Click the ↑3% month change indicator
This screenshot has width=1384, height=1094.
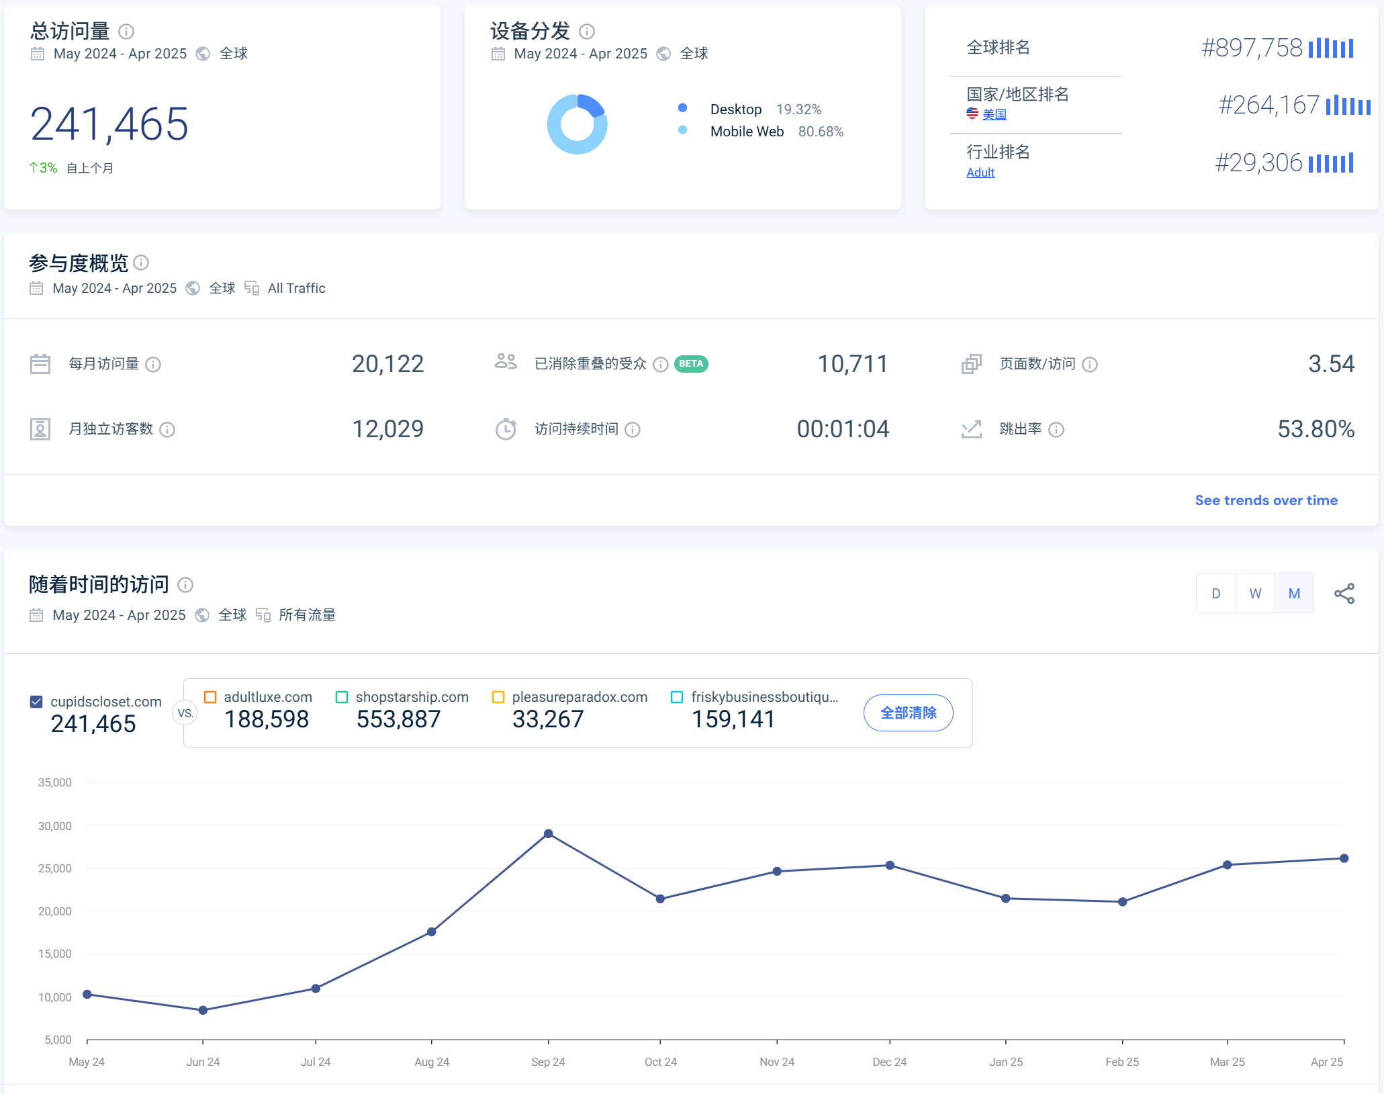(x=43, y=168)
